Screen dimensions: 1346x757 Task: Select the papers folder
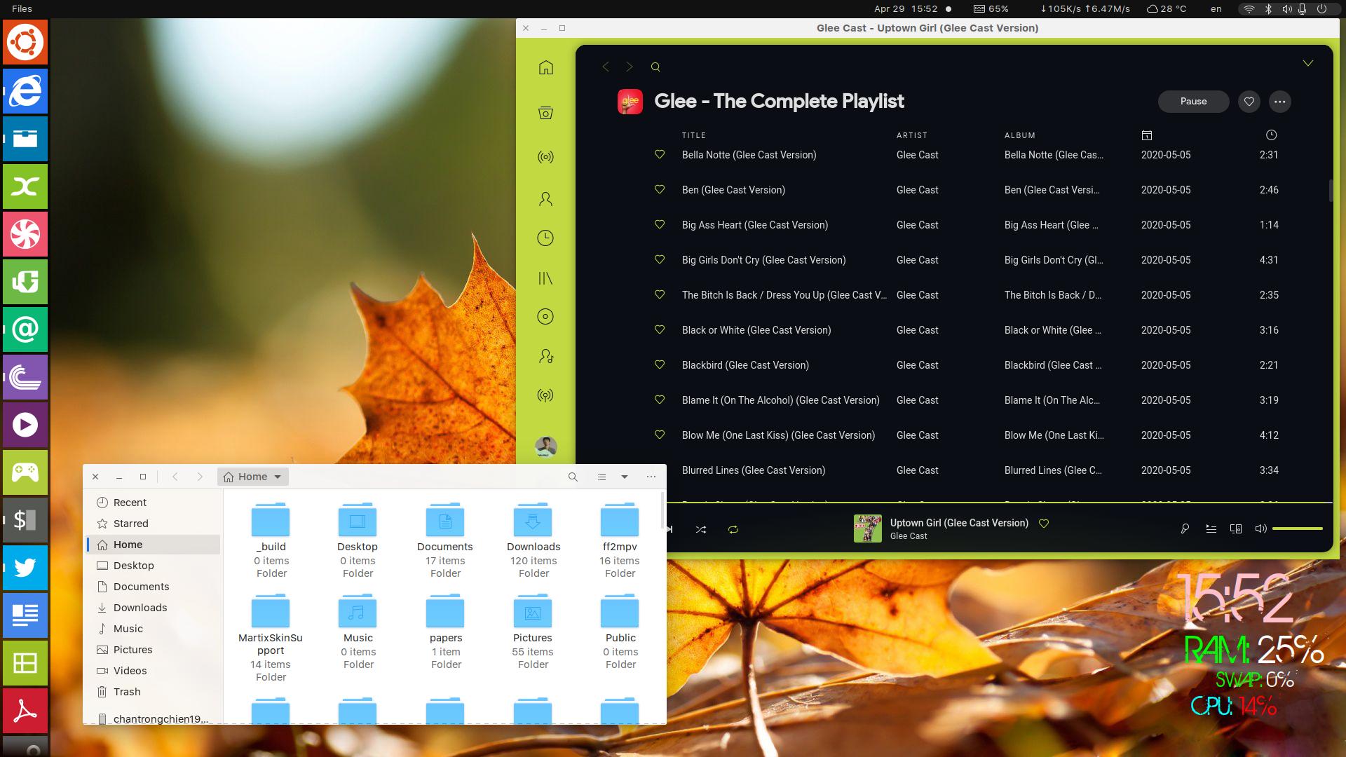446,630
